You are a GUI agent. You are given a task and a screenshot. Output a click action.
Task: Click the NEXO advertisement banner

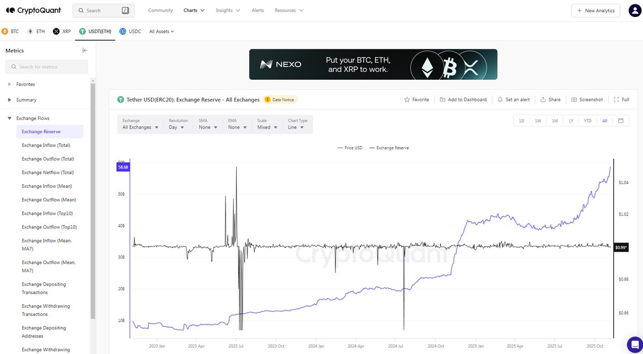click(373, 64)
